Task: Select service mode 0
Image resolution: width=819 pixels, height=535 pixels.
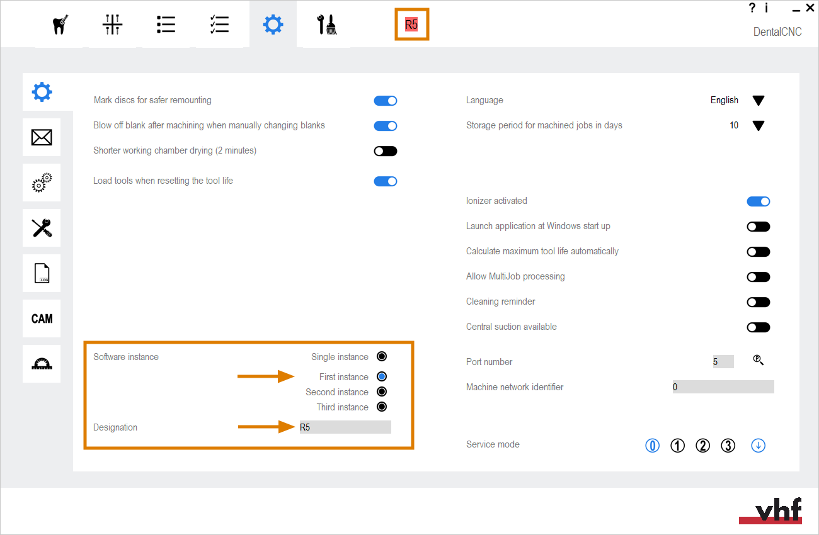Action: (x=652, y=446)
